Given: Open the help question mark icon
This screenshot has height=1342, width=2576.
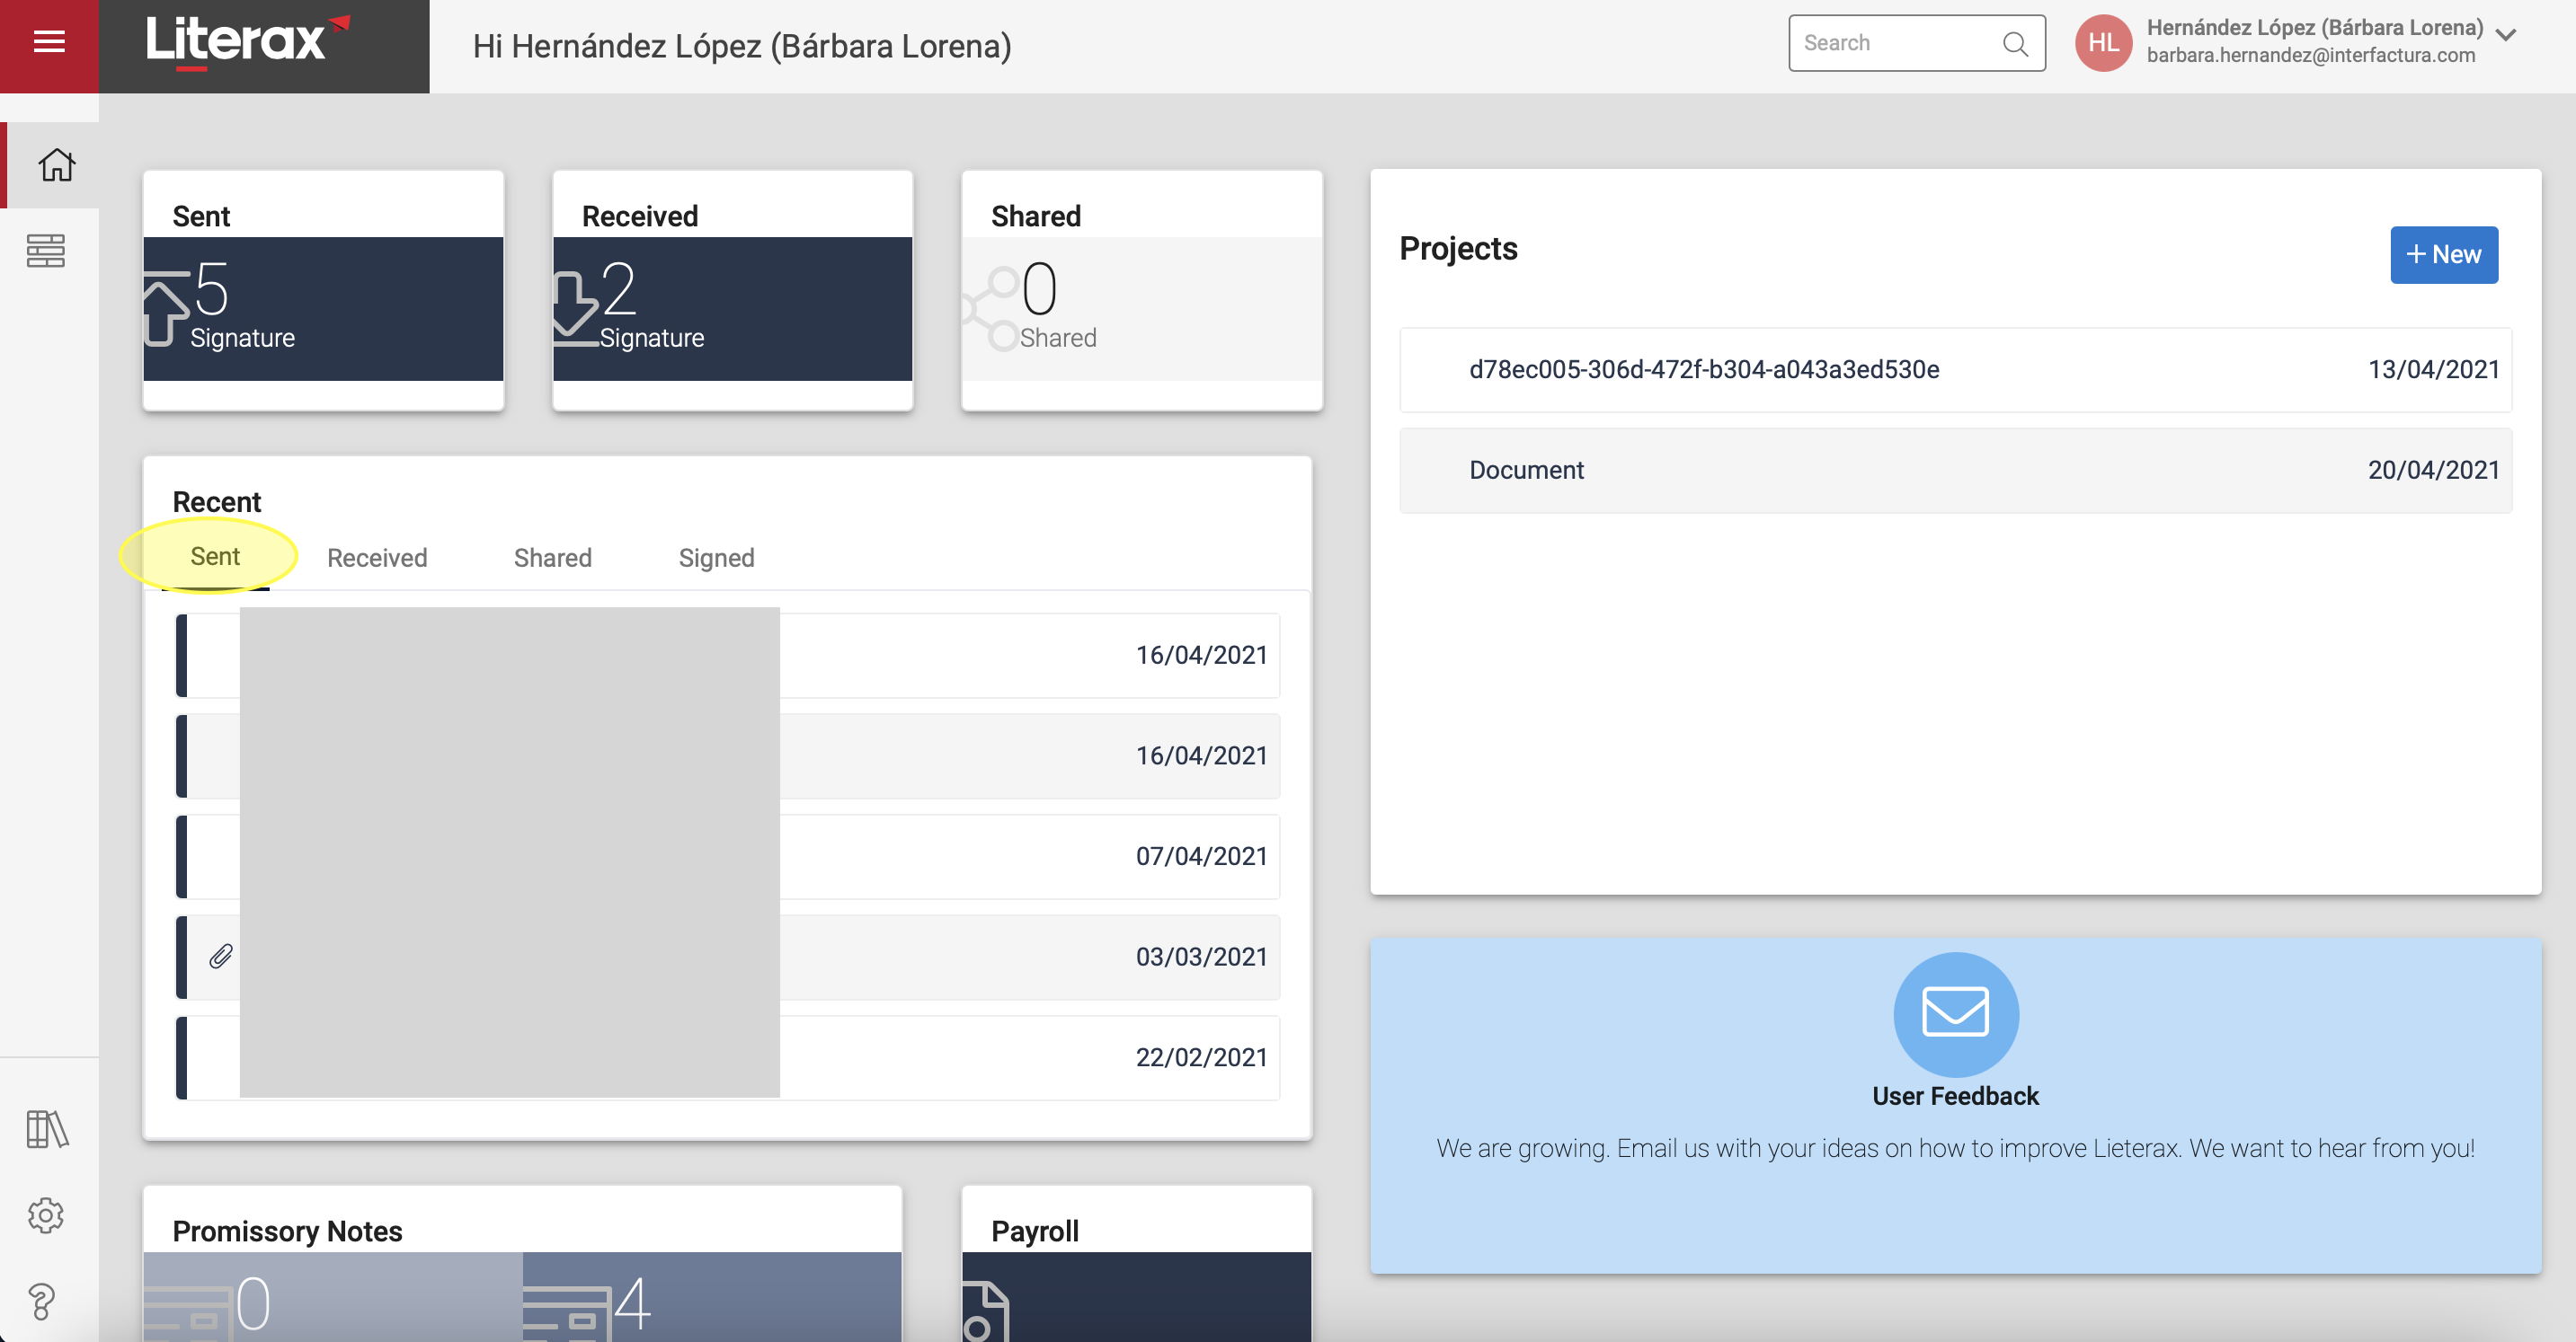Looking at the screenshot, I should (42, 1301).
